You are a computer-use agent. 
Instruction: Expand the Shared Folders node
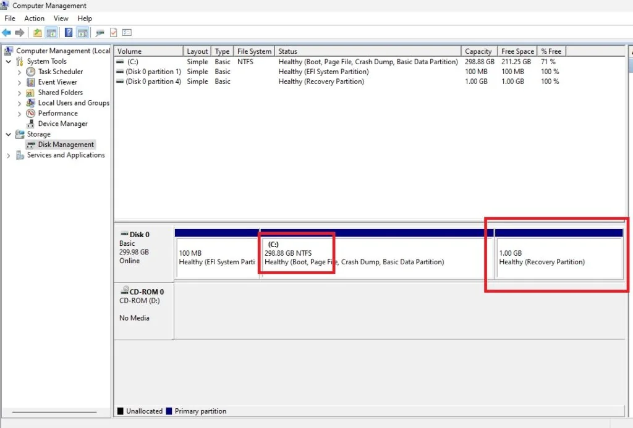[19, 93]
